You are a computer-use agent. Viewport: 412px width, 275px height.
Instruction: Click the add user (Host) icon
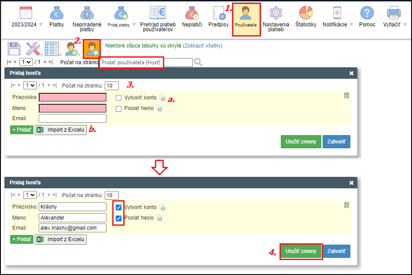point(92,49)
